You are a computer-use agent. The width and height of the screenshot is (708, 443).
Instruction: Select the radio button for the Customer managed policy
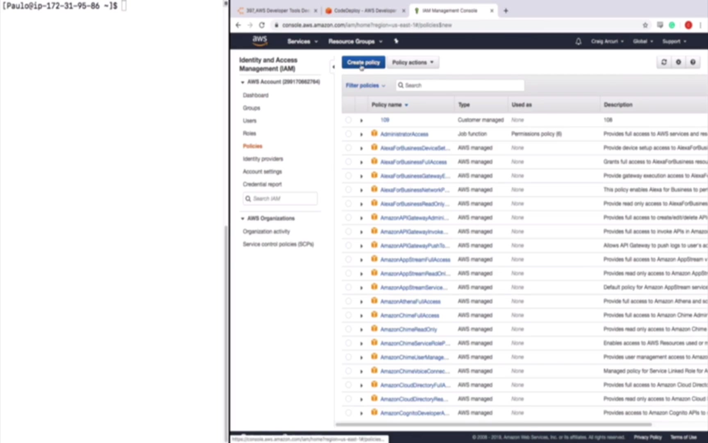pos(348,120)
